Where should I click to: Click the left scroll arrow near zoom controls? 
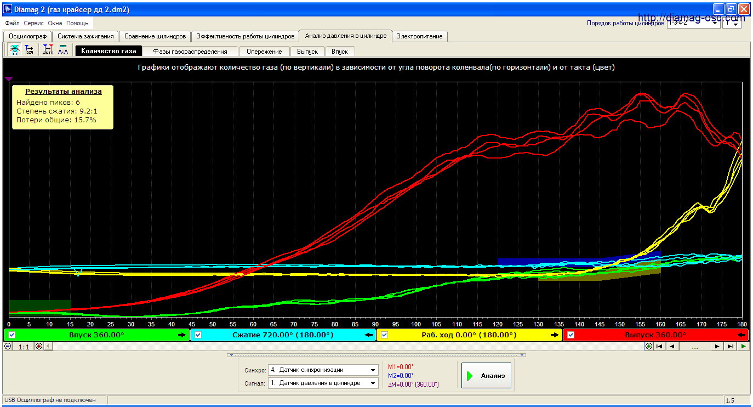[x=48, y=346]
